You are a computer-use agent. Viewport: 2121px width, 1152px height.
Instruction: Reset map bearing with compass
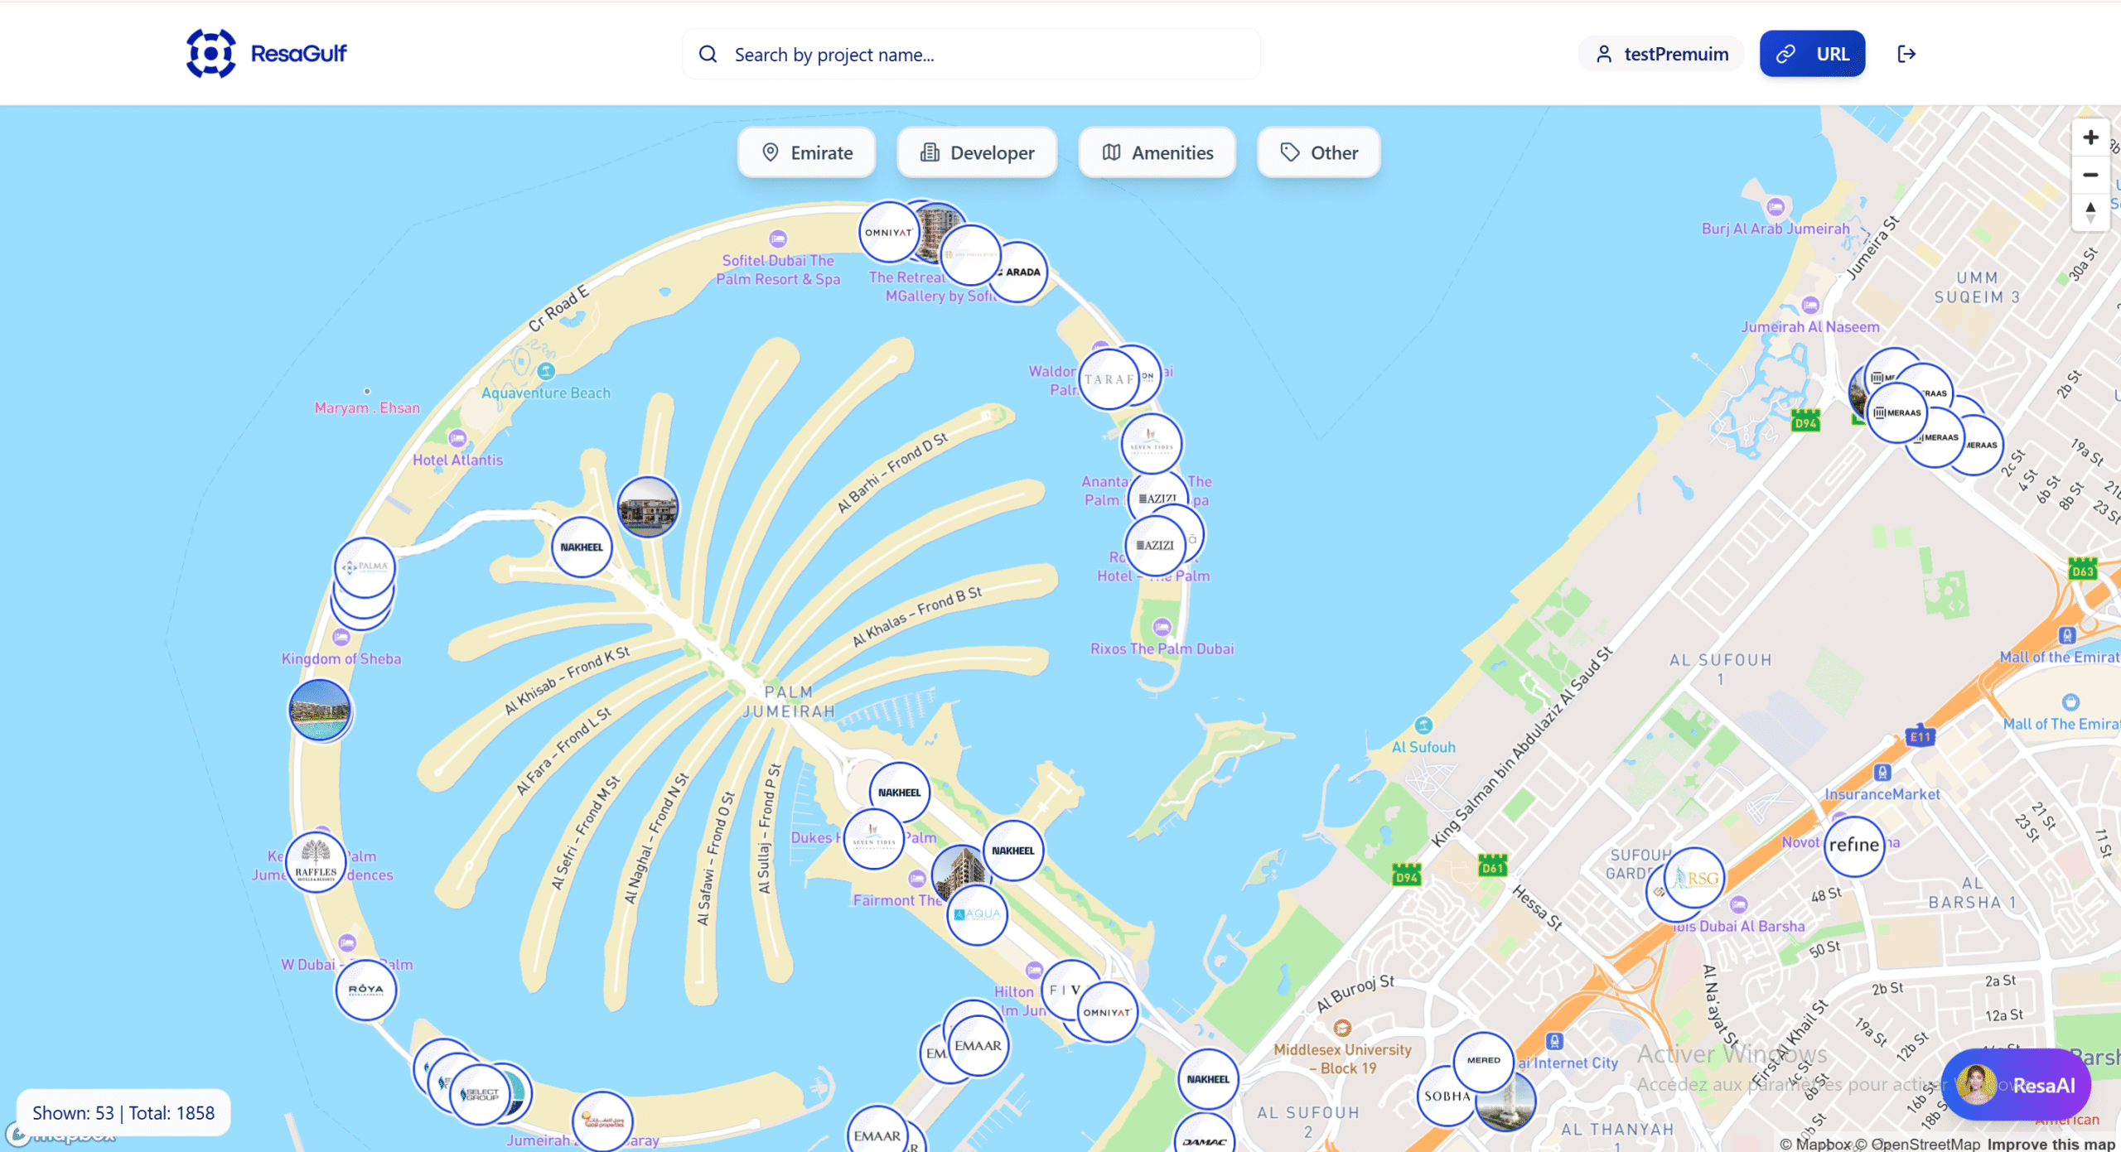tap(2090, 212)
